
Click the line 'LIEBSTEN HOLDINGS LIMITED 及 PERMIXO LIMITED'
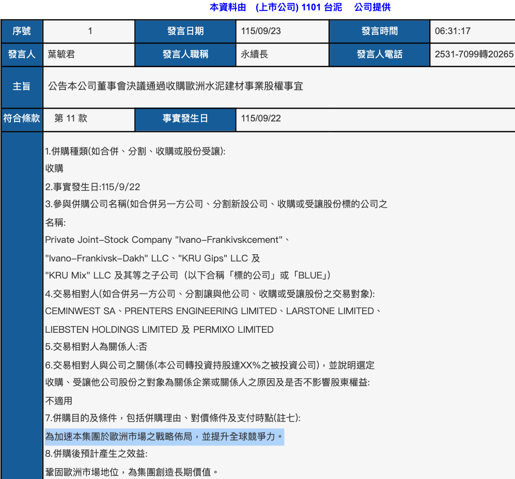[x=159, y=330]
